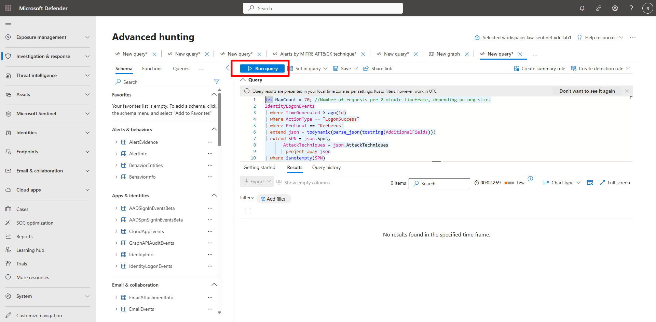The width and height of the screenshot is (656, 322).
Task: Show overflow query tabs ellipsis
Action: (x=535, y=54)
